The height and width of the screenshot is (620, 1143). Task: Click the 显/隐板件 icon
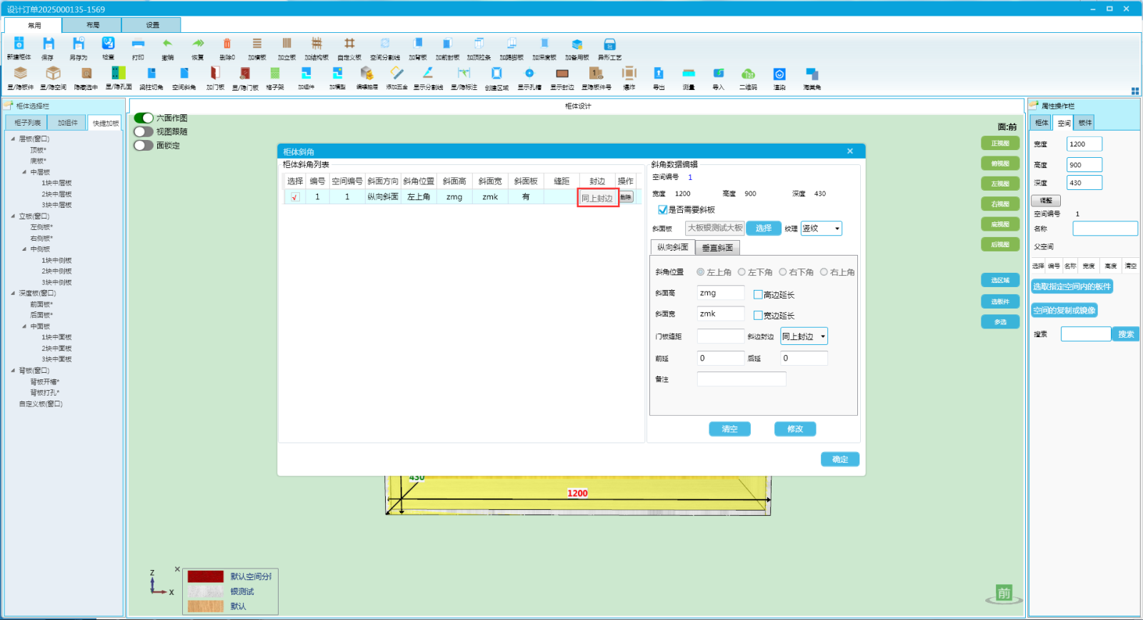click(21, 74)
